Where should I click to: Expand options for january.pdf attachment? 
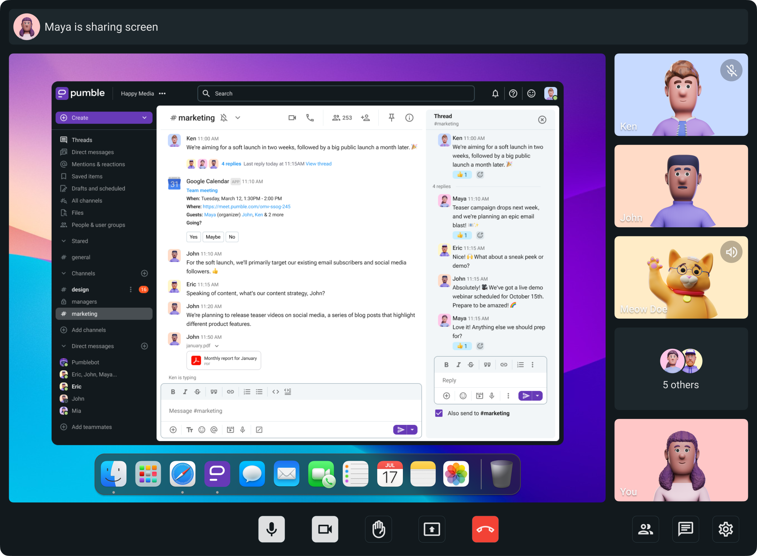coord(216,346)
